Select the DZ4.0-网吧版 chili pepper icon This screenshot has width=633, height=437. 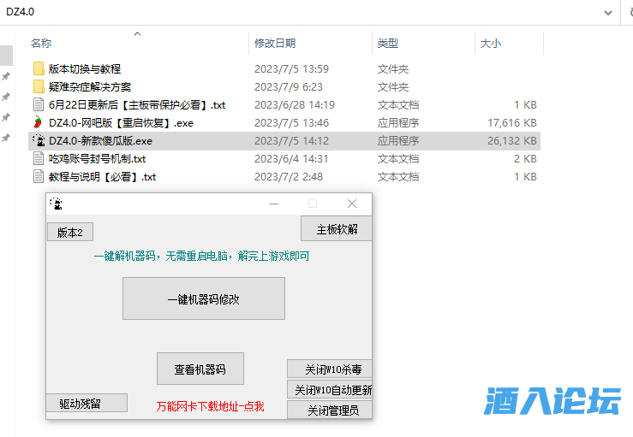click(38, 122)
